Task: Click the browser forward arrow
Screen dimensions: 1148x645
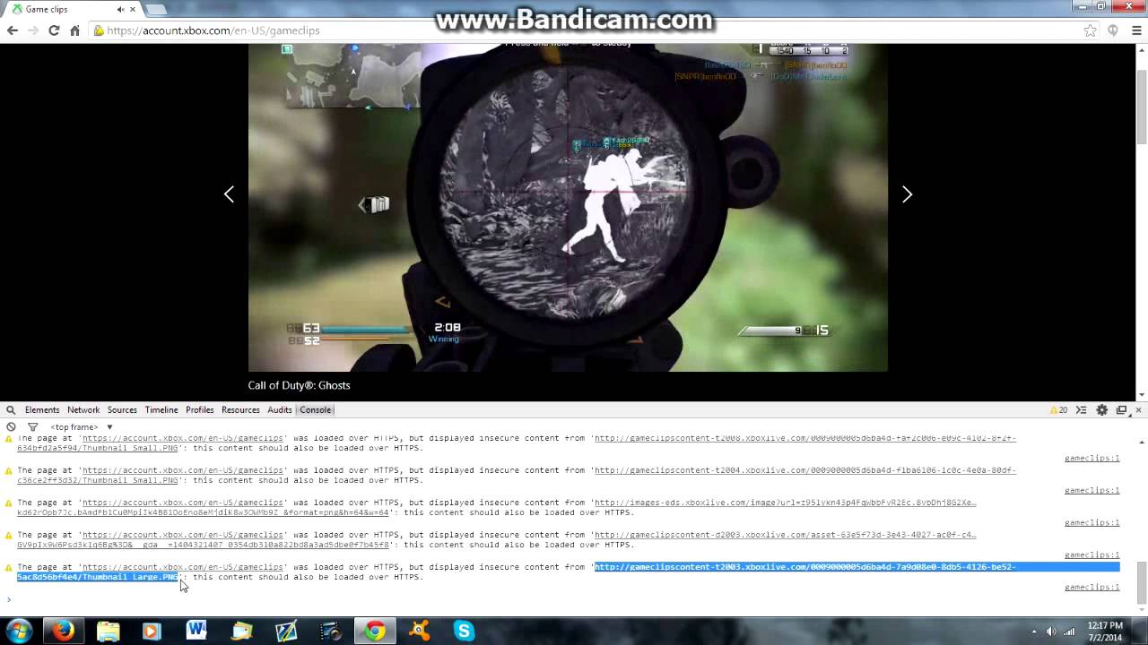Action: [33, 30]
